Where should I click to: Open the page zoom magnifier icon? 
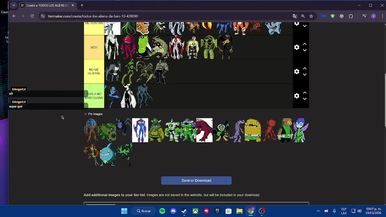click(x=303, y=16)
